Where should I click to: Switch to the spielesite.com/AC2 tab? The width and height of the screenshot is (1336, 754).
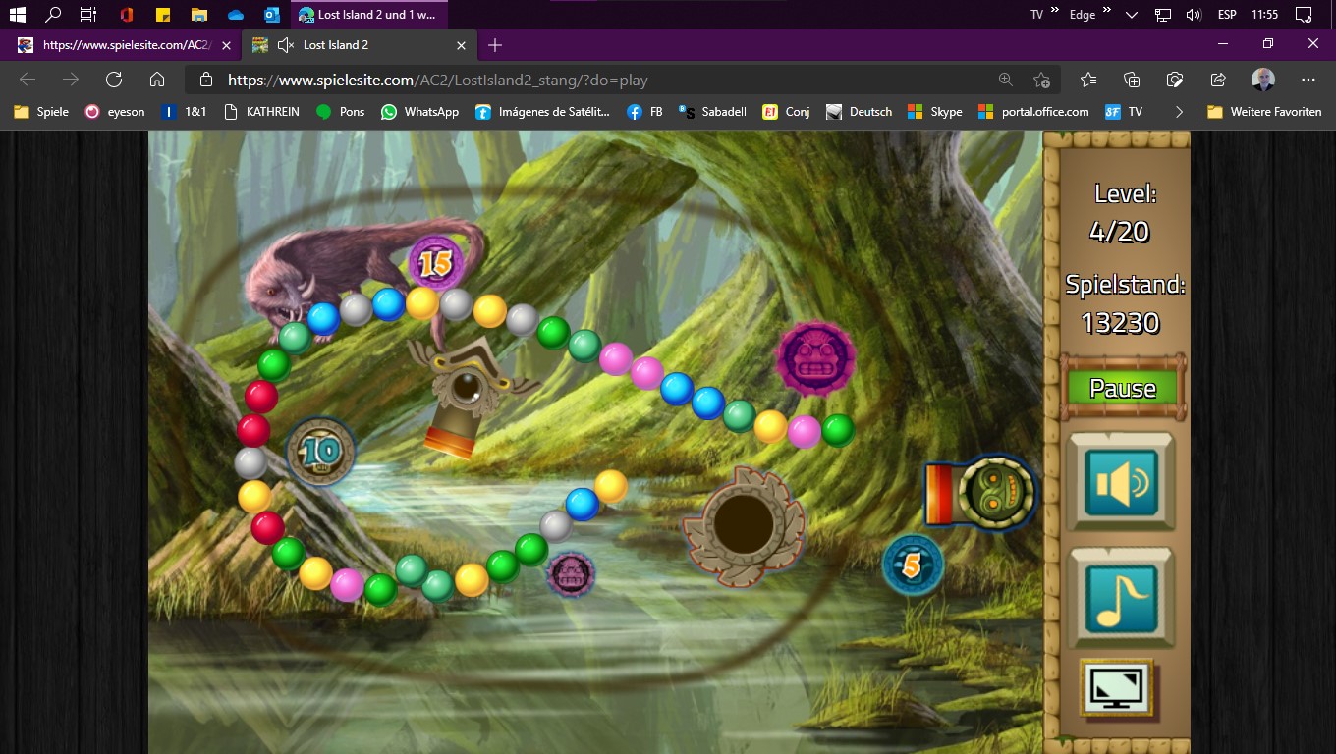[126, 45]
